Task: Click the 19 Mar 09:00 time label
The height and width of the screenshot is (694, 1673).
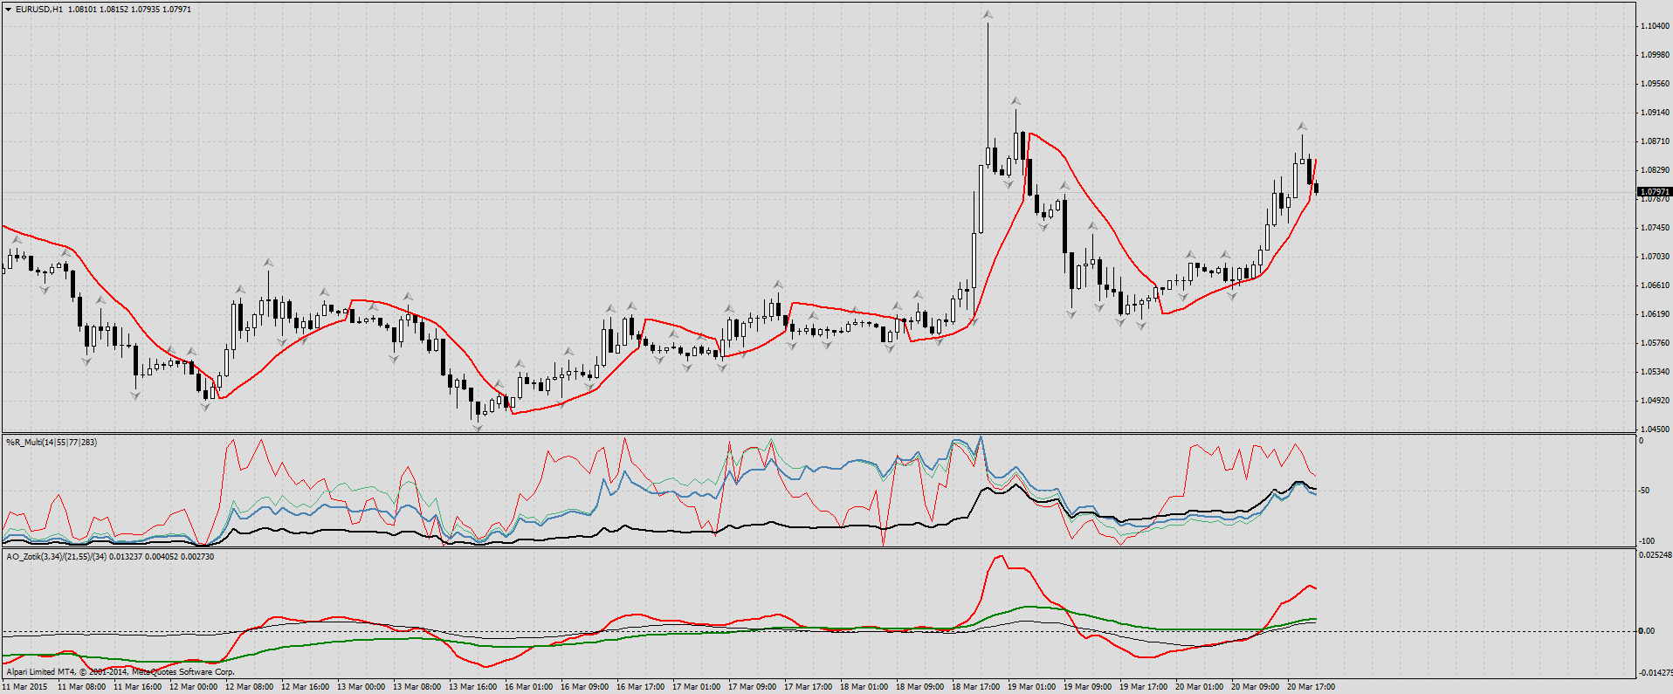Action: click(1087, 687)
